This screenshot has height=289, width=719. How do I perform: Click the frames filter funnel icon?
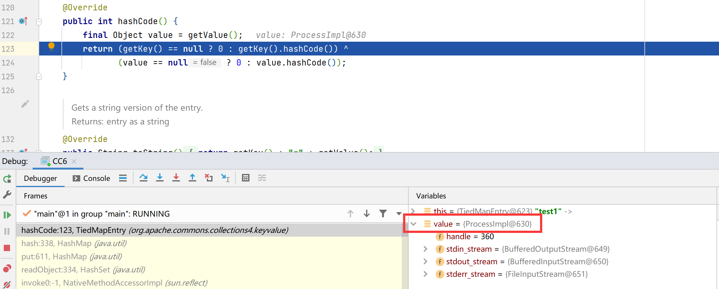(x=383, y=213)
